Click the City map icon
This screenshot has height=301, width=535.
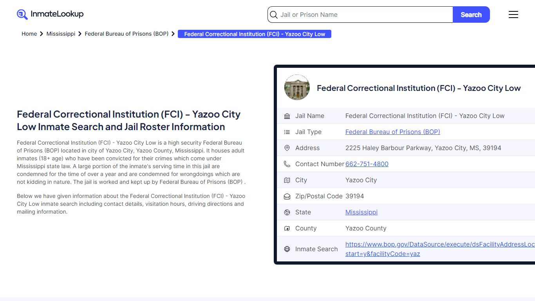pos(287,180)
